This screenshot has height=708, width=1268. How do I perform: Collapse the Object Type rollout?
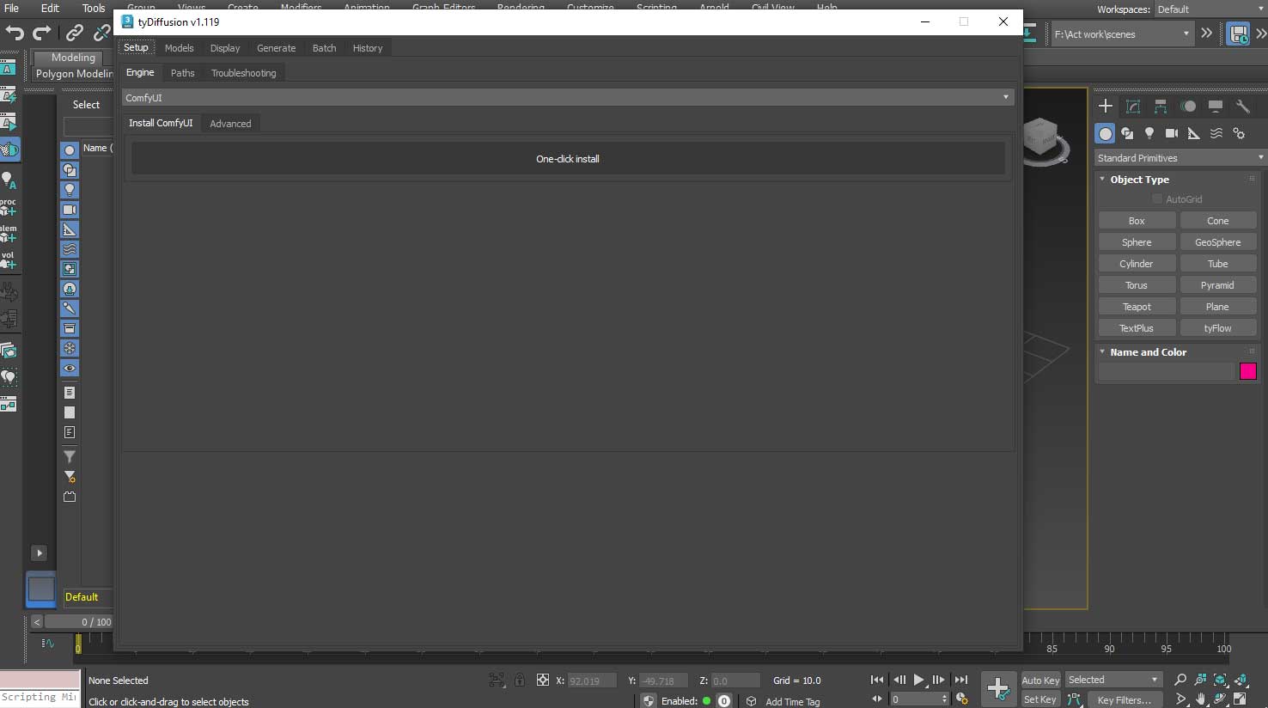tap(1139, 180)
